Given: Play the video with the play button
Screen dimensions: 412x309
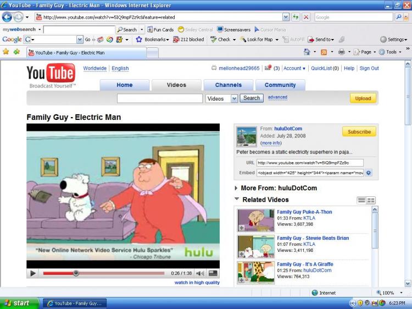Looking at the screenshot, I should 32,273.
